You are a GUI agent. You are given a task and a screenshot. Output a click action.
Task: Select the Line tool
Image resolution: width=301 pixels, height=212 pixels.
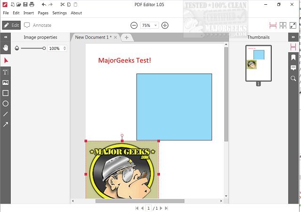point(5,114)
